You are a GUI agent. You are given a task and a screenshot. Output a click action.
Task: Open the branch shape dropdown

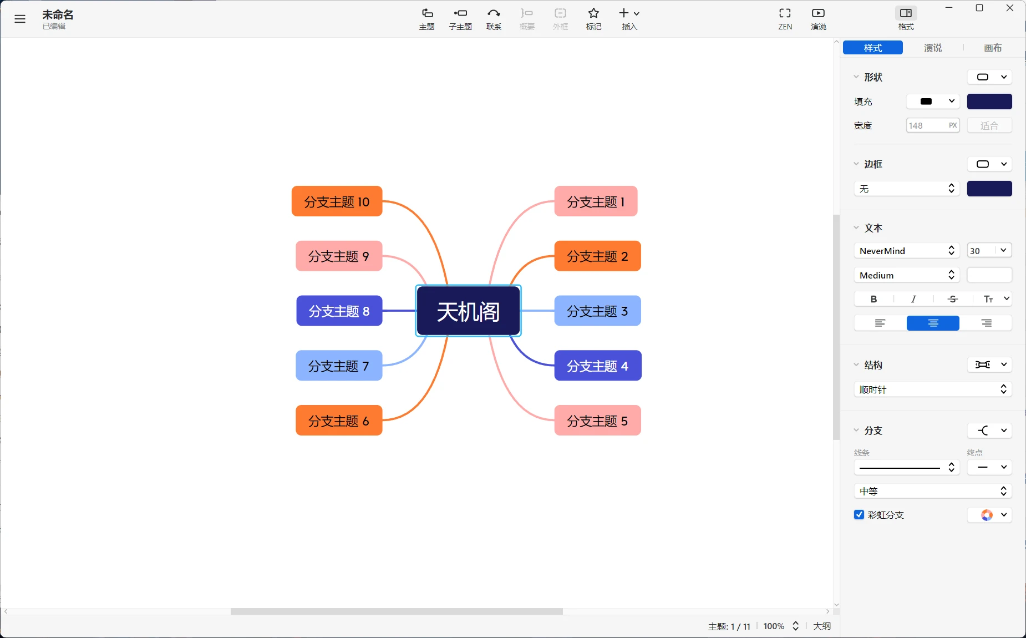tap(990, 431)
